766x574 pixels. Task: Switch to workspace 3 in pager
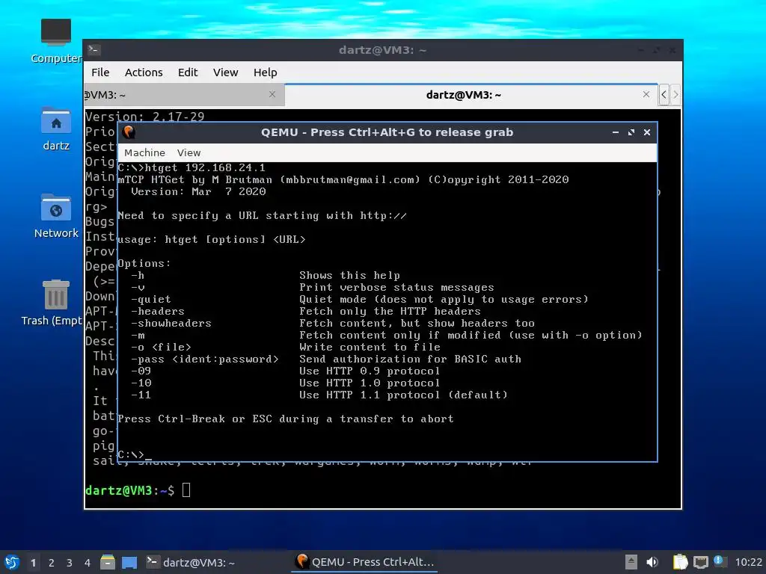pos(70,563)
